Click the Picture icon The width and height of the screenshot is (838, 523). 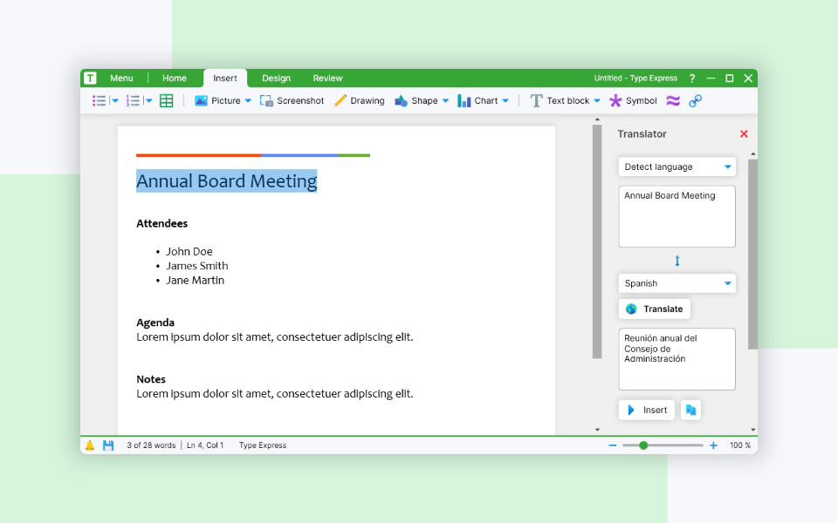201,100
